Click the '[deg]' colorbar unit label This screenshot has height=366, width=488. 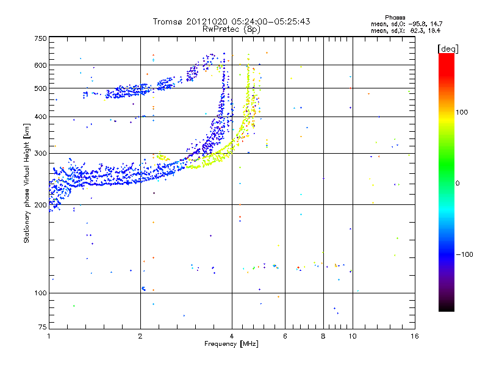pos(448,49)
